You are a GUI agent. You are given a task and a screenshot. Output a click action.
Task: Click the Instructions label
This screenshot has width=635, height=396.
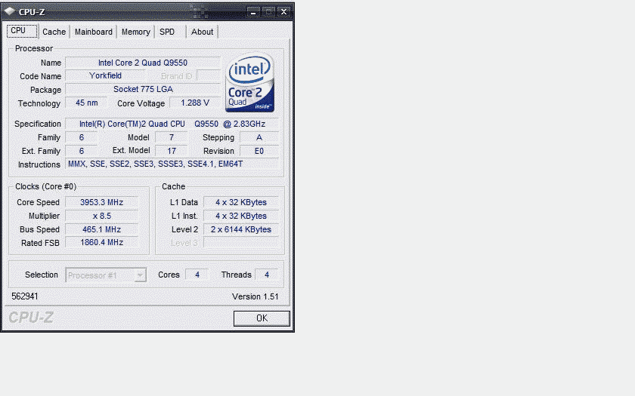(39, 164)
